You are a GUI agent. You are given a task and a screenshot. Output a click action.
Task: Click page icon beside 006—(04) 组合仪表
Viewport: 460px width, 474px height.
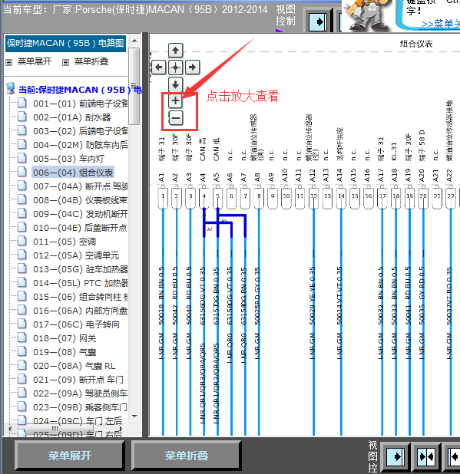(22, 172)
